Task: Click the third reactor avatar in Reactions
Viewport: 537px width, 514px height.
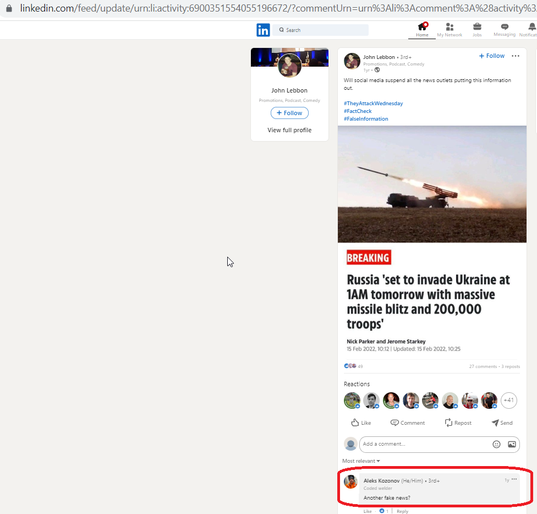Action: click(391, 400)
